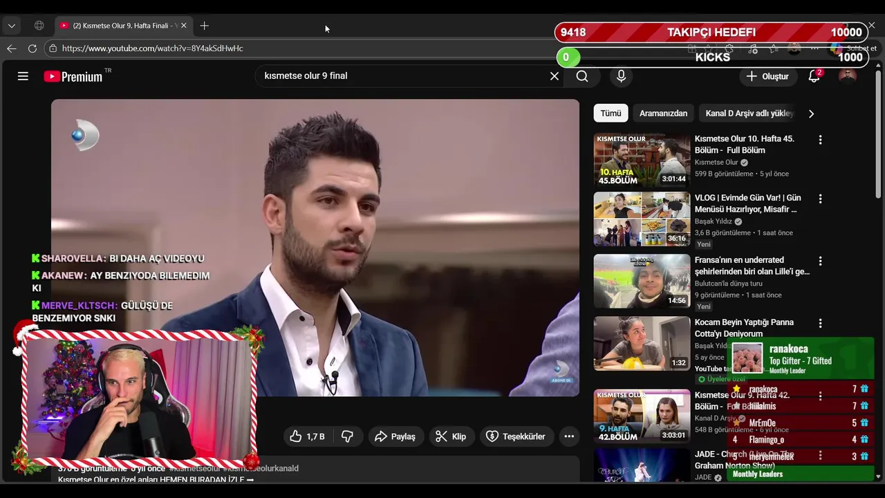Click Kısmetse Olur channel name
This screenshot has width=885, height=498.
[716, 163]
